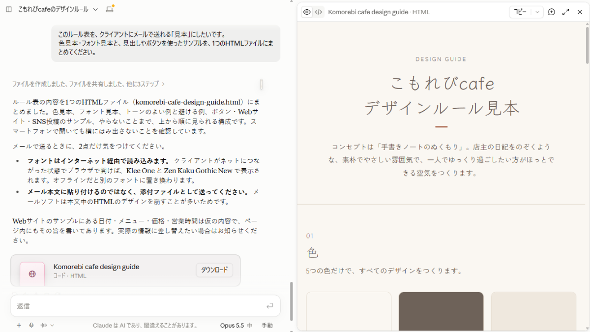Click the 5つの色だけで description text
Image resolution: width=590 pixels, height=332 pixels.
click(384, 271)
